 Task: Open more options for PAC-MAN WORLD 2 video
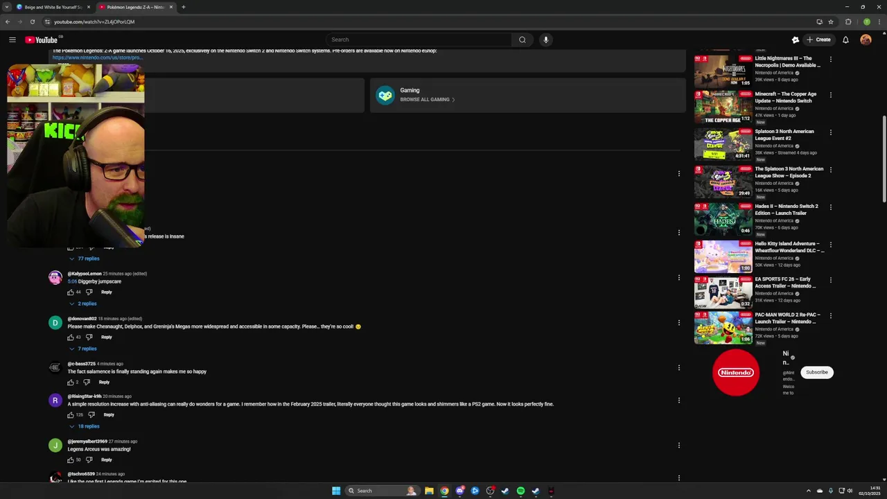pos(831,315)
